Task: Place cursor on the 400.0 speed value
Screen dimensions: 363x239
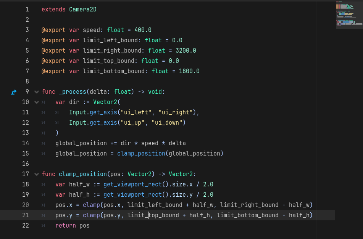Action: point(143,30)
